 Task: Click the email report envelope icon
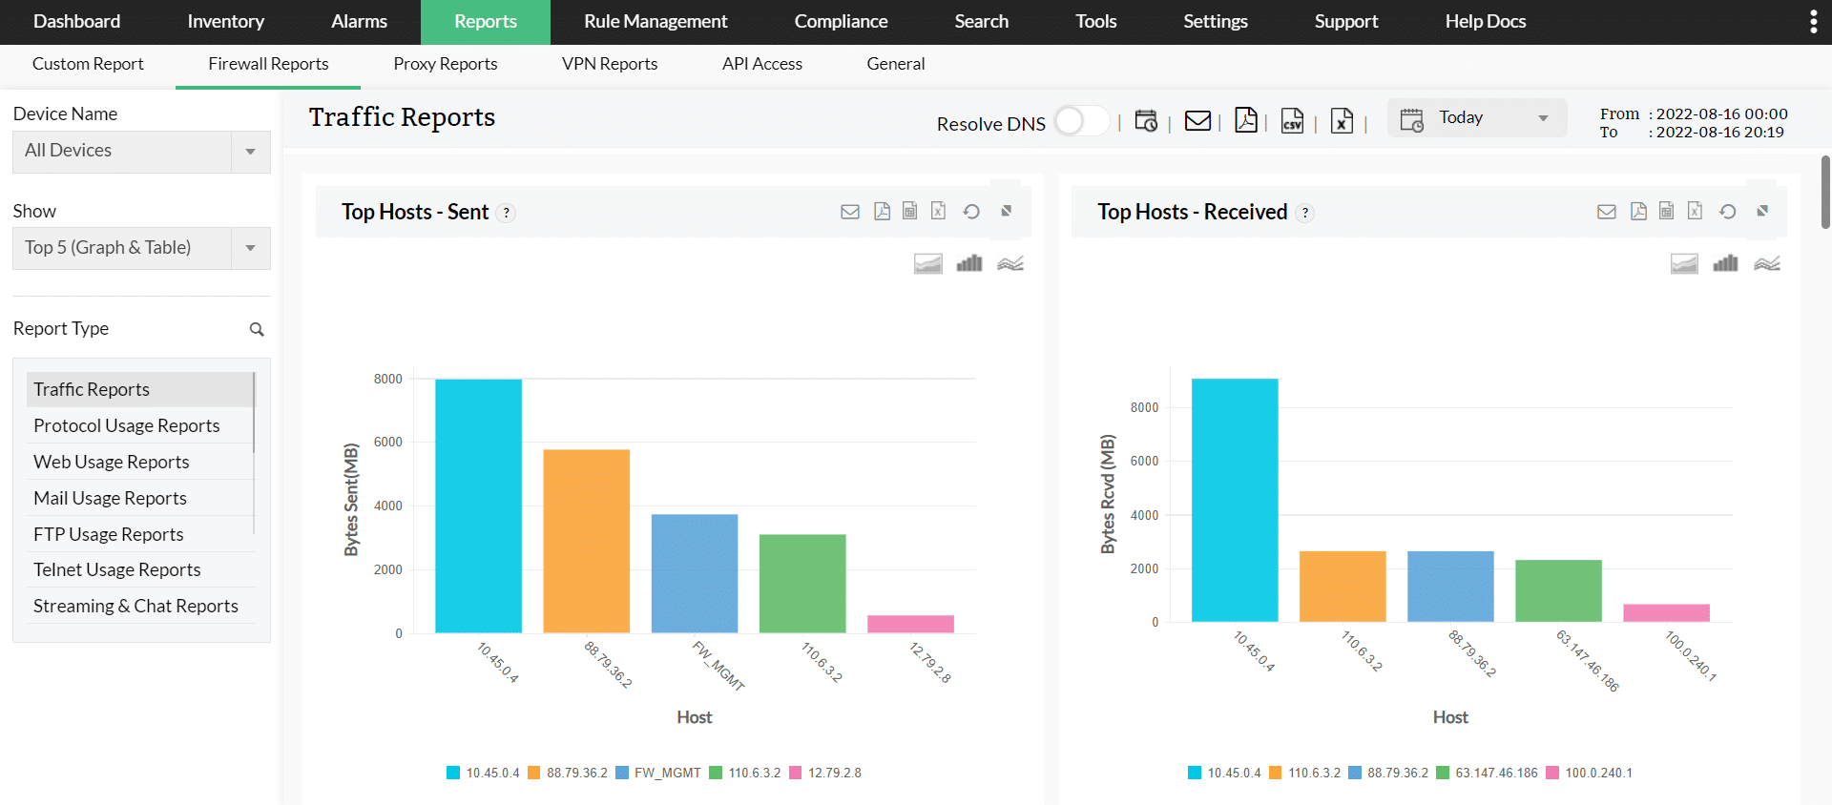pyautogui.click(x=1197, y=121)
